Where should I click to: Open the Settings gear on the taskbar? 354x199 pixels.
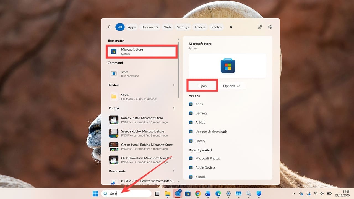(228, 193)
